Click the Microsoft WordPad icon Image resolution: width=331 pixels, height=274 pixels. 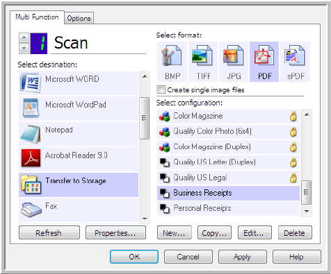[x=31, y=108]
